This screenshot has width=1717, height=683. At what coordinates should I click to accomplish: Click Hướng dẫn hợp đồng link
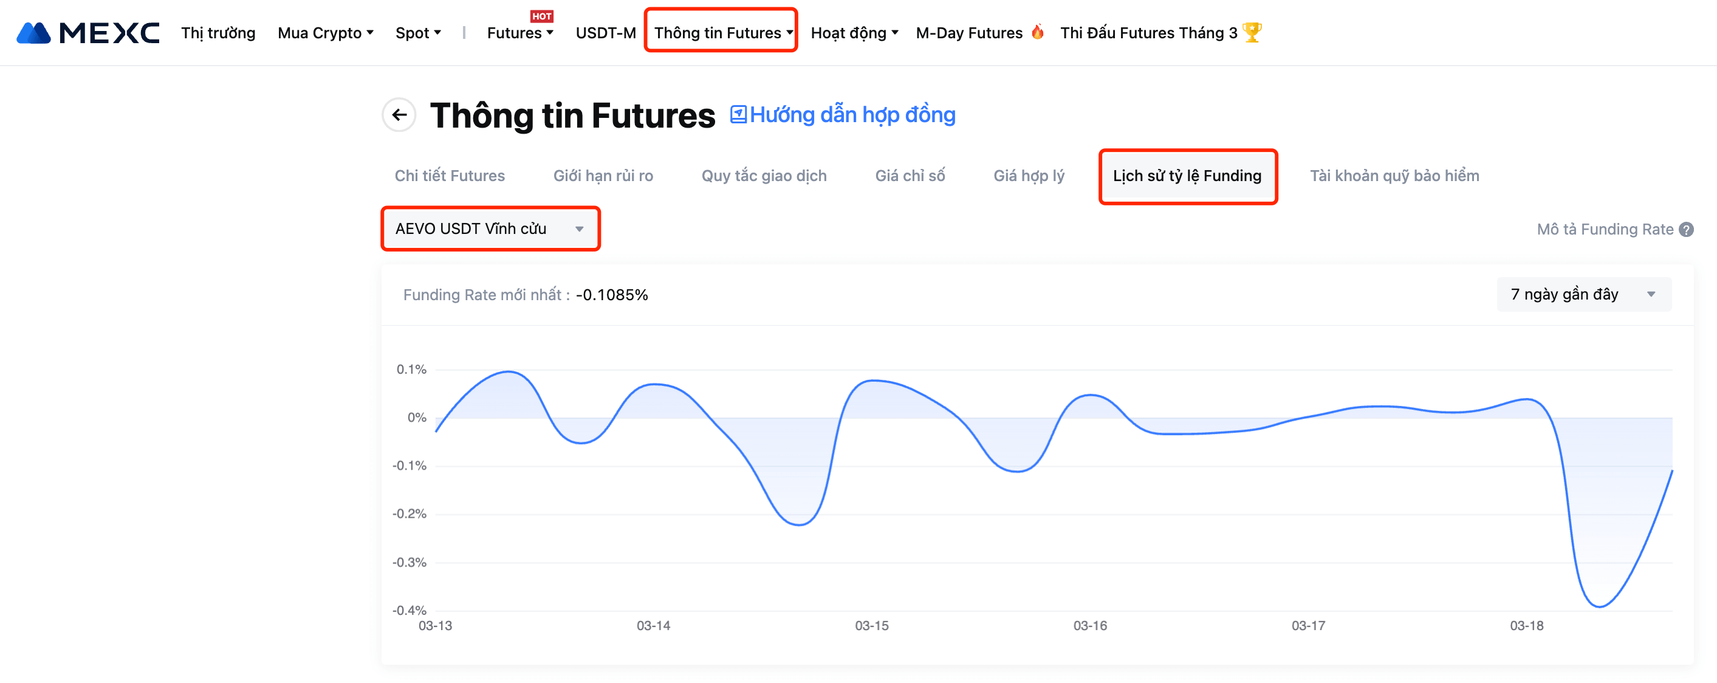[852, 115]
